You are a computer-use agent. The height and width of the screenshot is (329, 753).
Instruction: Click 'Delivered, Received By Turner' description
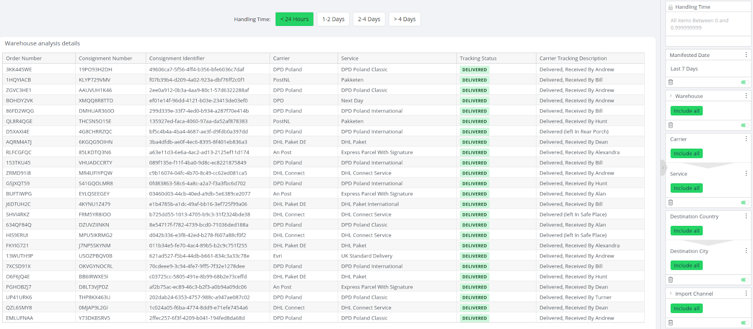pyautogui.click(x=576, y=297)
